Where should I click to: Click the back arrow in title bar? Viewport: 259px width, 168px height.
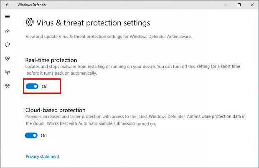coord(7,5)
